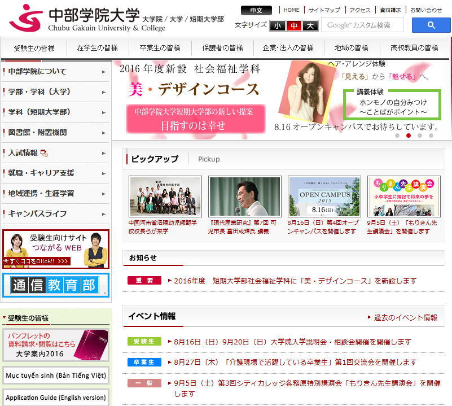
Task: Click the つながるWEB applicant site banner
Action: tap(55, 249)
